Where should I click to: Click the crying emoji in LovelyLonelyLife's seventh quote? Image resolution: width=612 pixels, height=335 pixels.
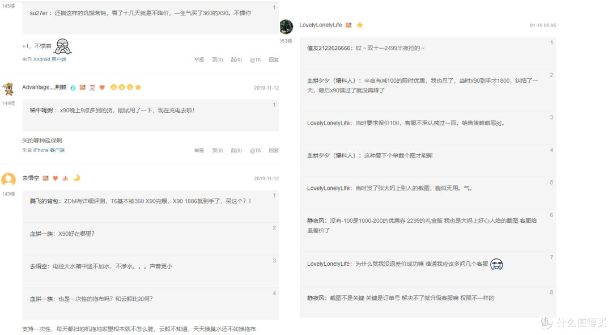[496, 264]
